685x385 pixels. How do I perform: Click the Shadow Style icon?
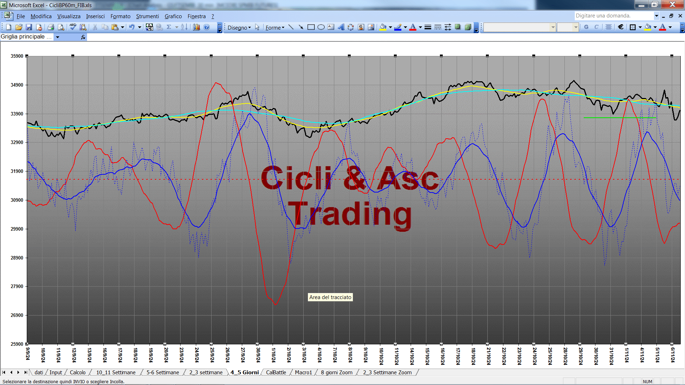[458, 27]
